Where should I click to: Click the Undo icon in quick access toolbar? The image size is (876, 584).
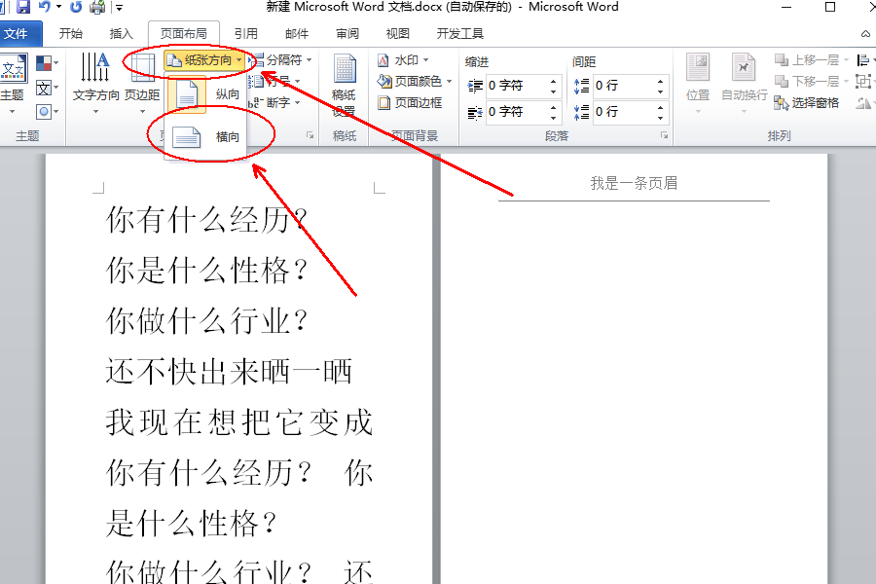(45, 7)
